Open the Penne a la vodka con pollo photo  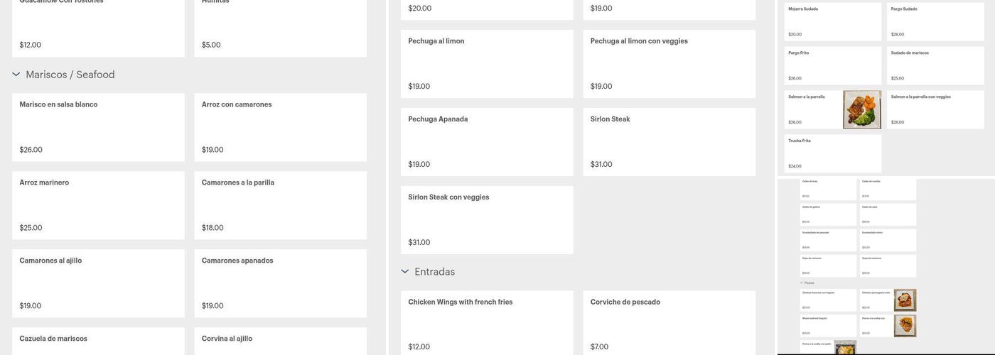[x=845, y=347]
